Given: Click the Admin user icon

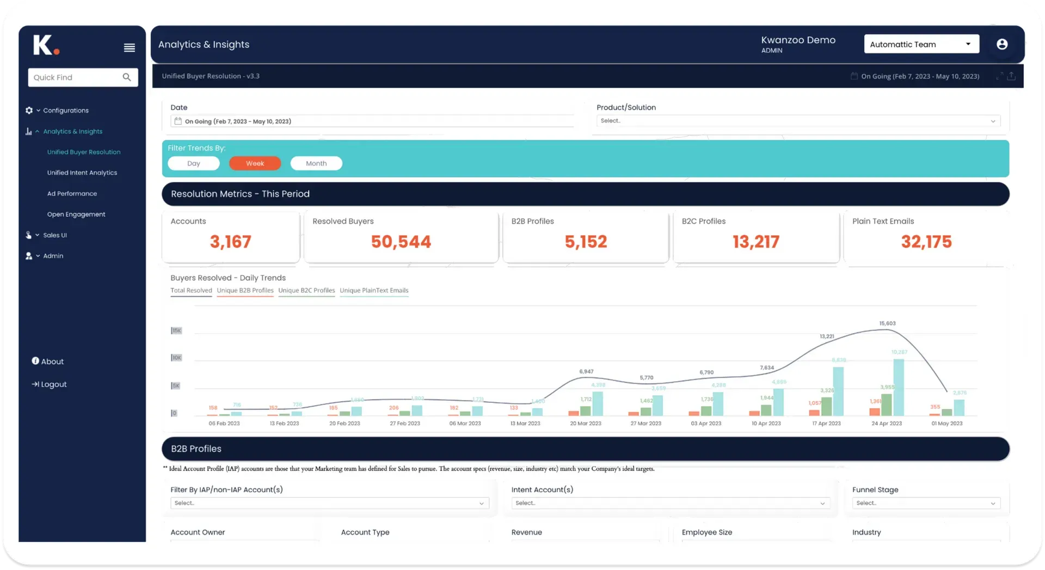Looking at the screenshot, I should (x=29, y=256).
